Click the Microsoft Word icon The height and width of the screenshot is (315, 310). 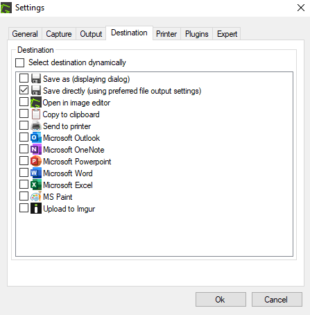tap(36, 173)
